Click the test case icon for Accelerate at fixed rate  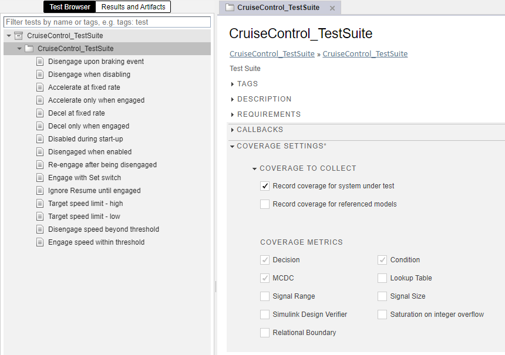coord(40,87)
